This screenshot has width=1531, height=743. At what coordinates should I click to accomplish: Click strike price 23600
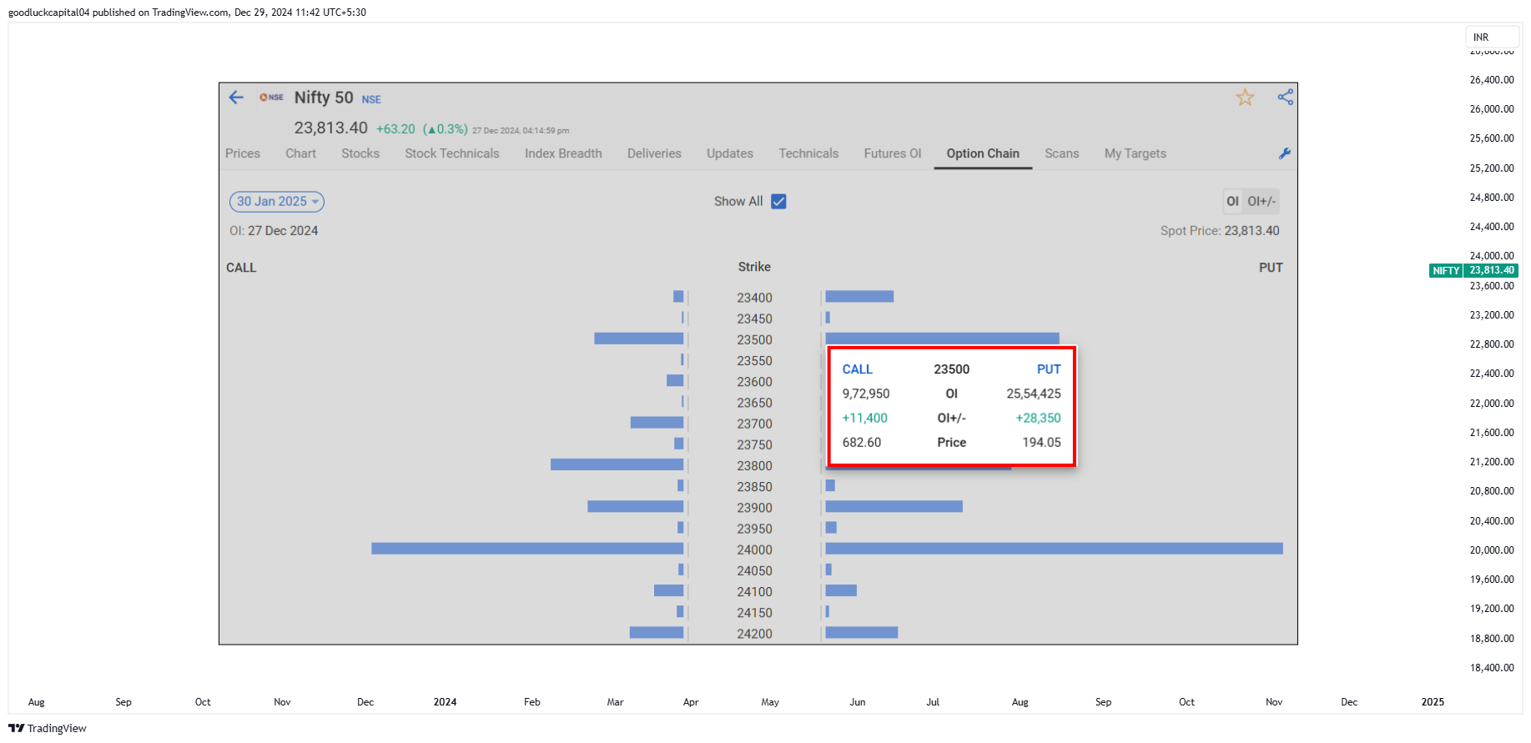(x=754, y=382)
